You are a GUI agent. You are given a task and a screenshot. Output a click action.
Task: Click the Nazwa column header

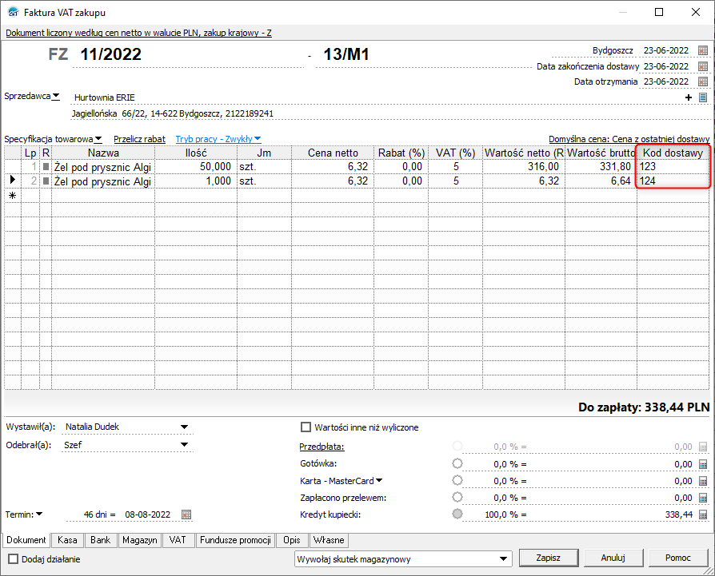coord(103,153)
